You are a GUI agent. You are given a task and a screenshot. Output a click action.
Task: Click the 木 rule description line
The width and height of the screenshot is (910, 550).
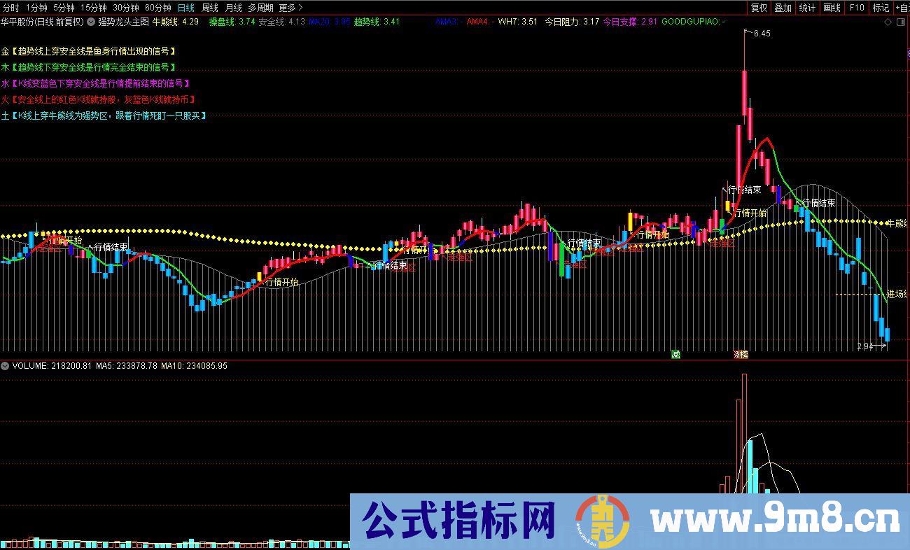[88, 67]
